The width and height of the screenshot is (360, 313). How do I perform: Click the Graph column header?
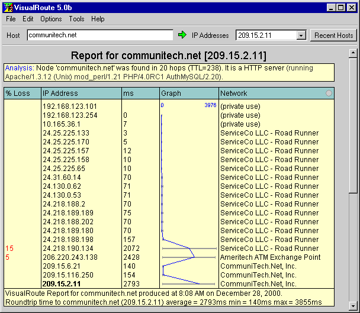pyautogui.click(x=189, y=93)
